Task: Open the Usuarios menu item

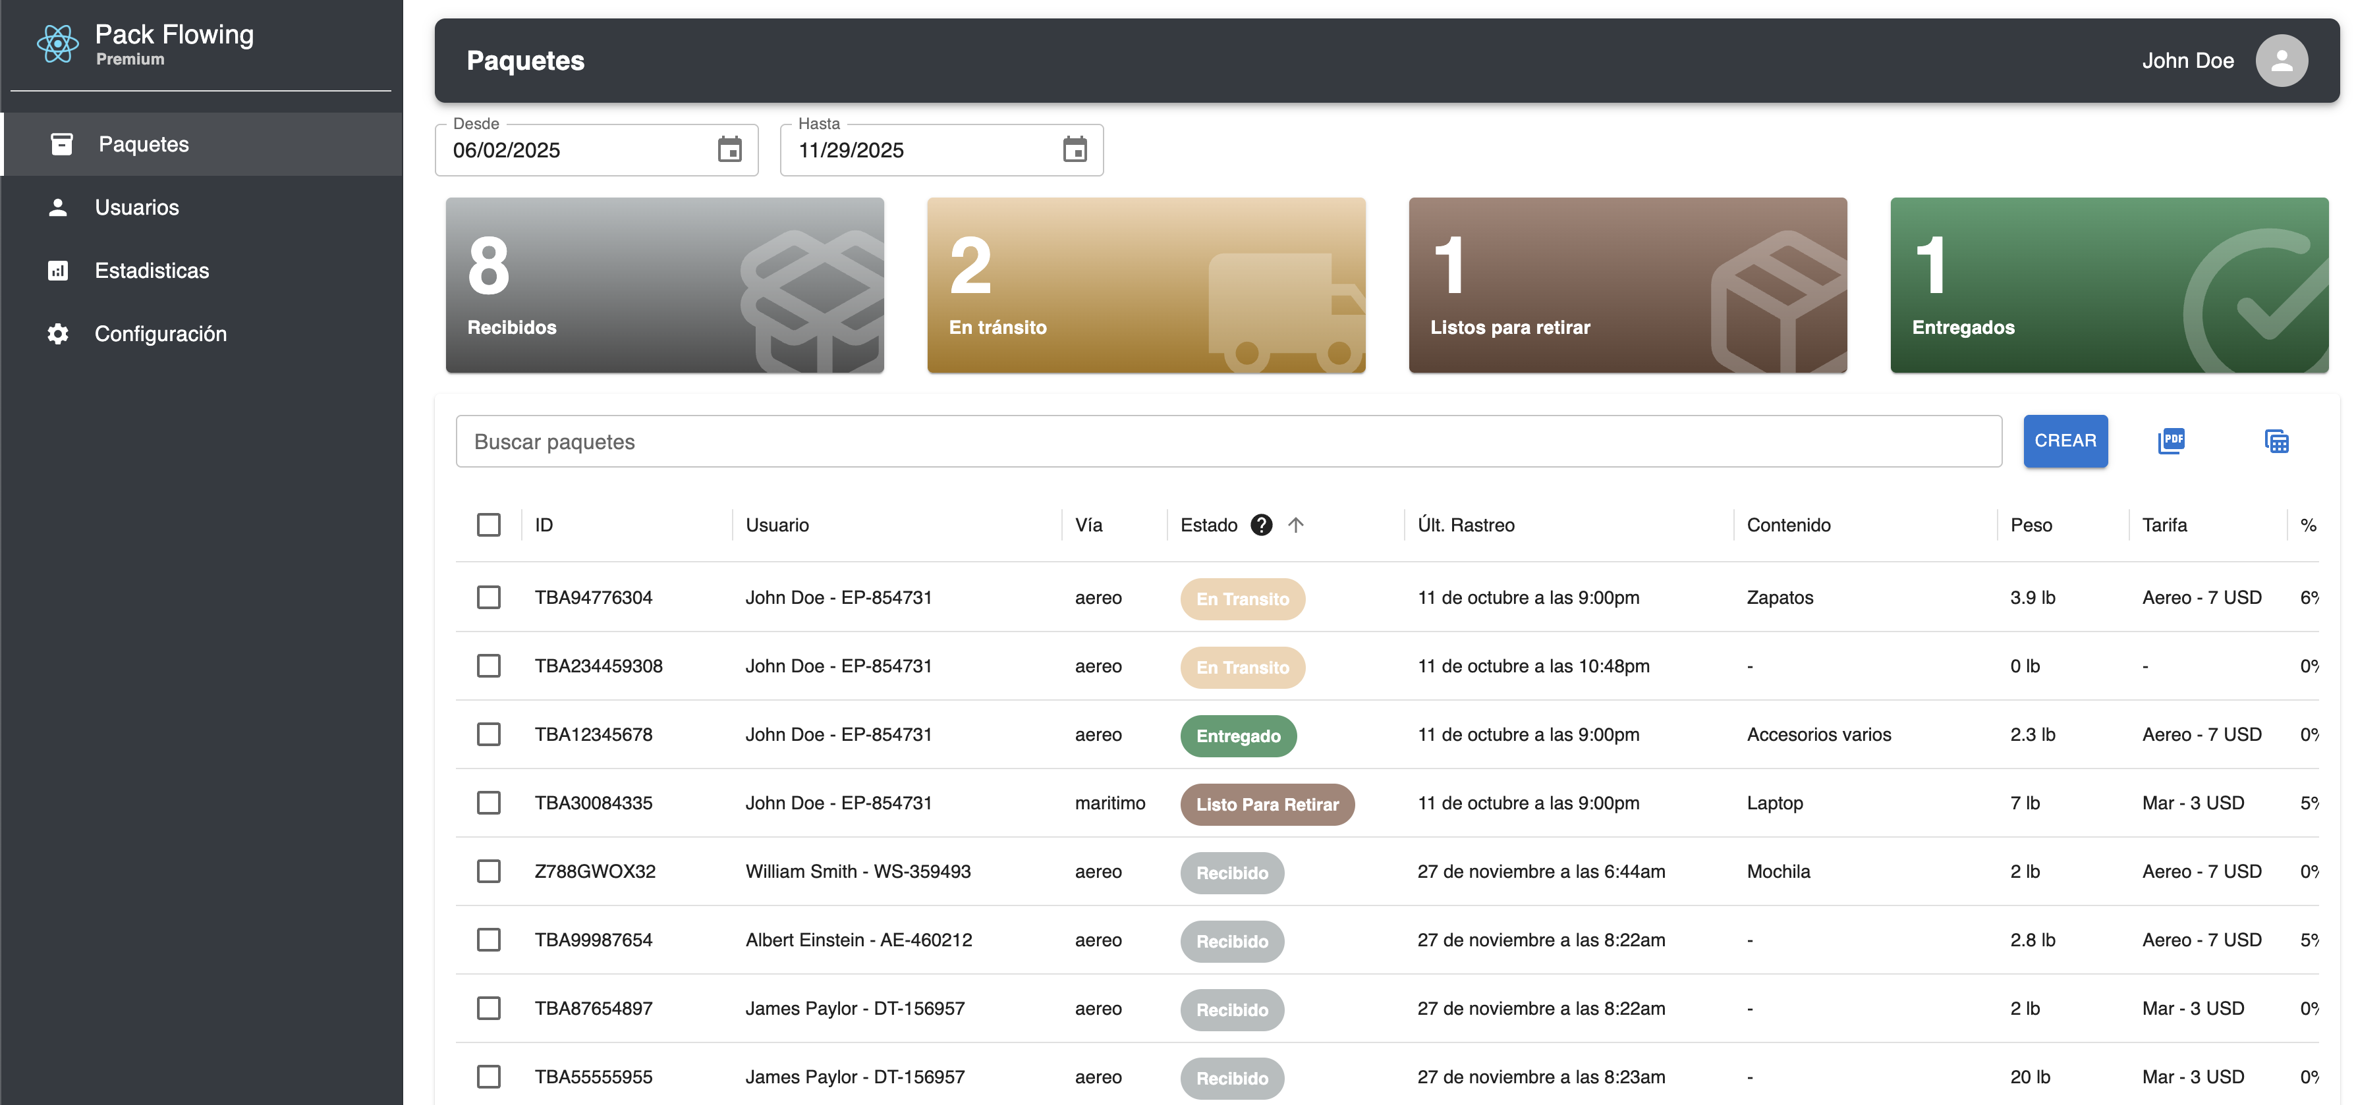Action: 137,207
